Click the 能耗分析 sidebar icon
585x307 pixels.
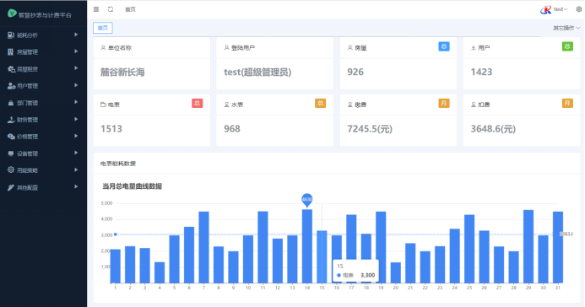11,35
